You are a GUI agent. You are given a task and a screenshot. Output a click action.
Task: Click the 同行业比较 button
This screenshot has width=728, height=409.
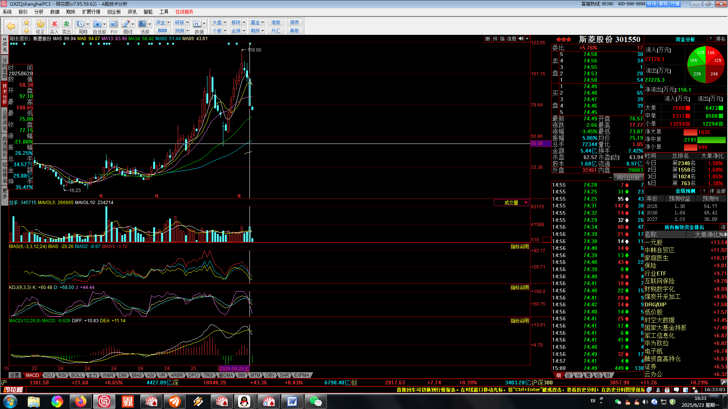coord(628,178)
